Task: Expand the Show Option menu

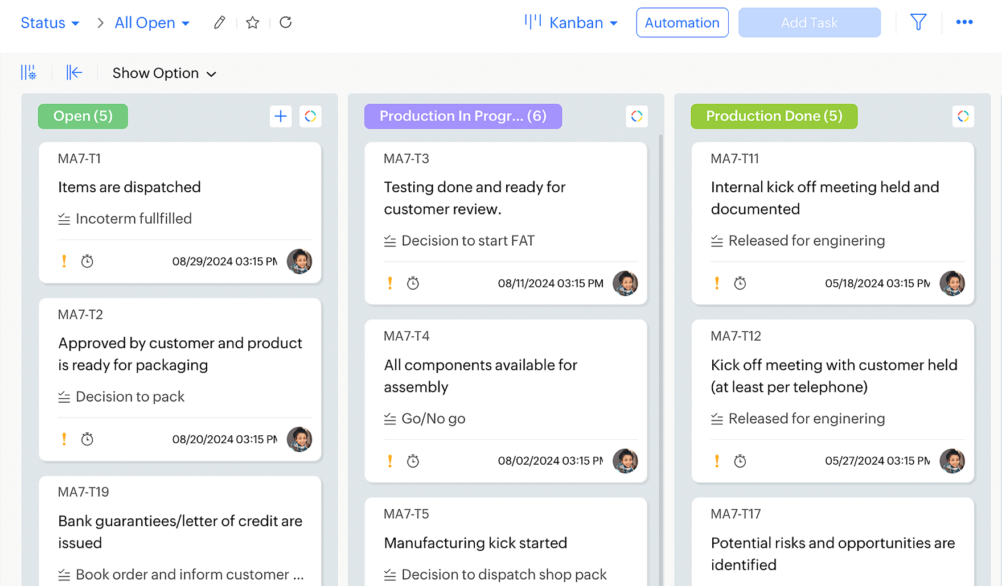Action: tap(164, 73)
